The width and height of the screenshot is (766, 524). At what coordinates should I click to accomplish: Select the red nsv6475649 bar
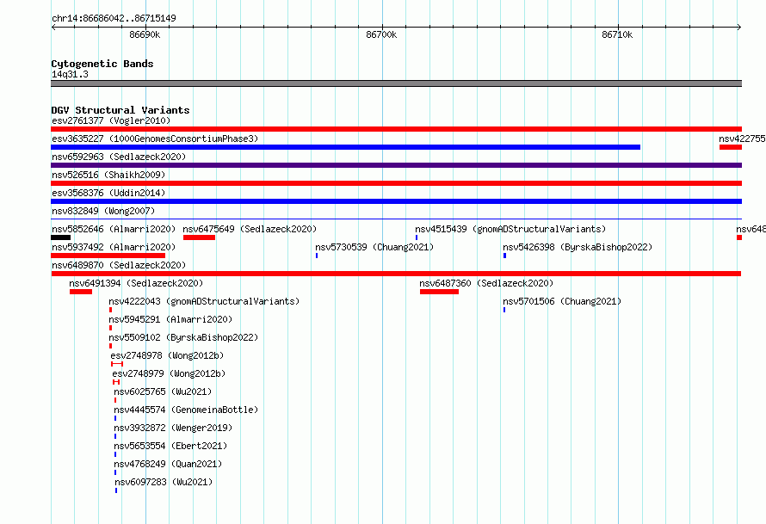click(200, 237)
